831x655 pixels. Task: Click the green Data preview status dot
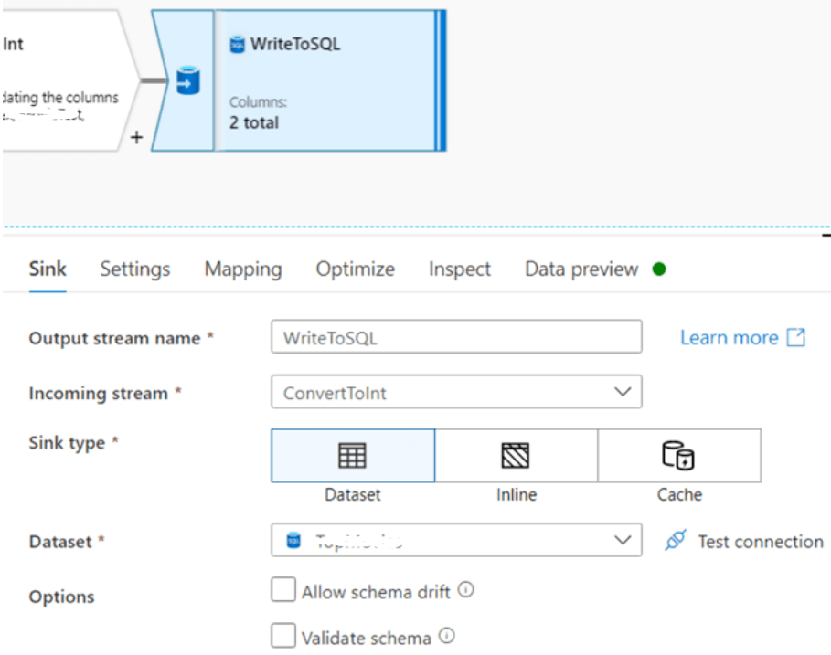click(x=659, y=269)
